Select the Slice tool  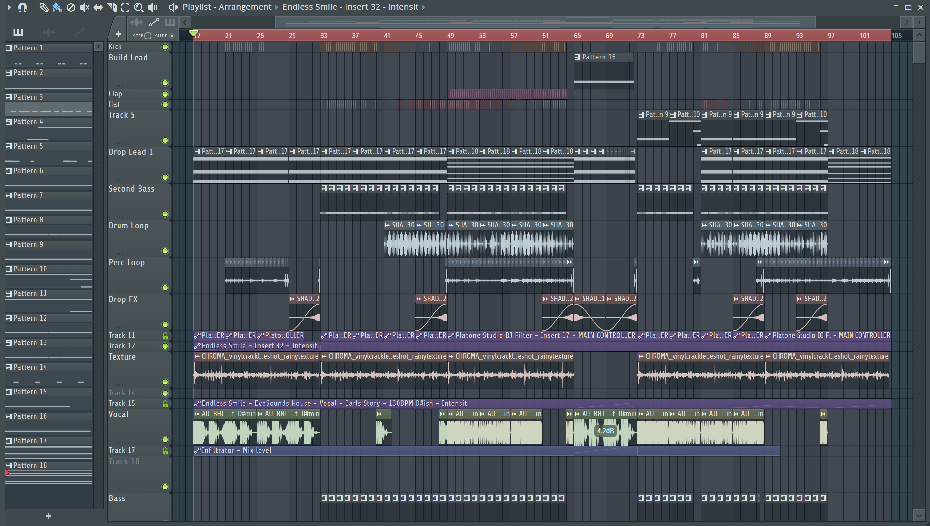(x=111, y=7)
